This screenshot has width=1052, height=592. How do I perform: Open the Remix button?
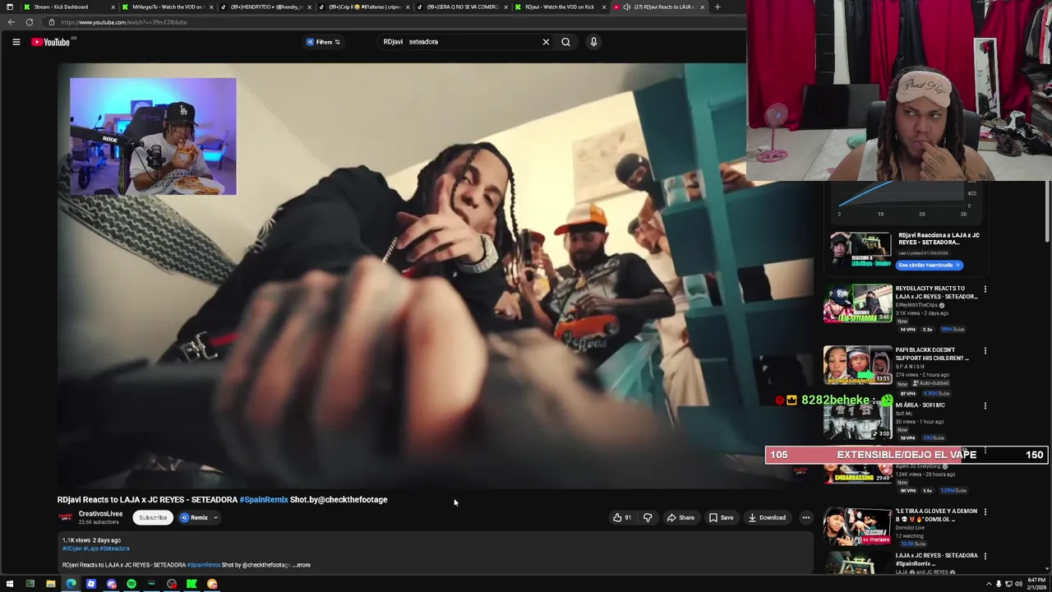point(195,517)
